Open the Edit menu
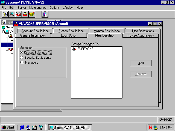The width and height of the screenshot is (175, 131). coord(12,8)
